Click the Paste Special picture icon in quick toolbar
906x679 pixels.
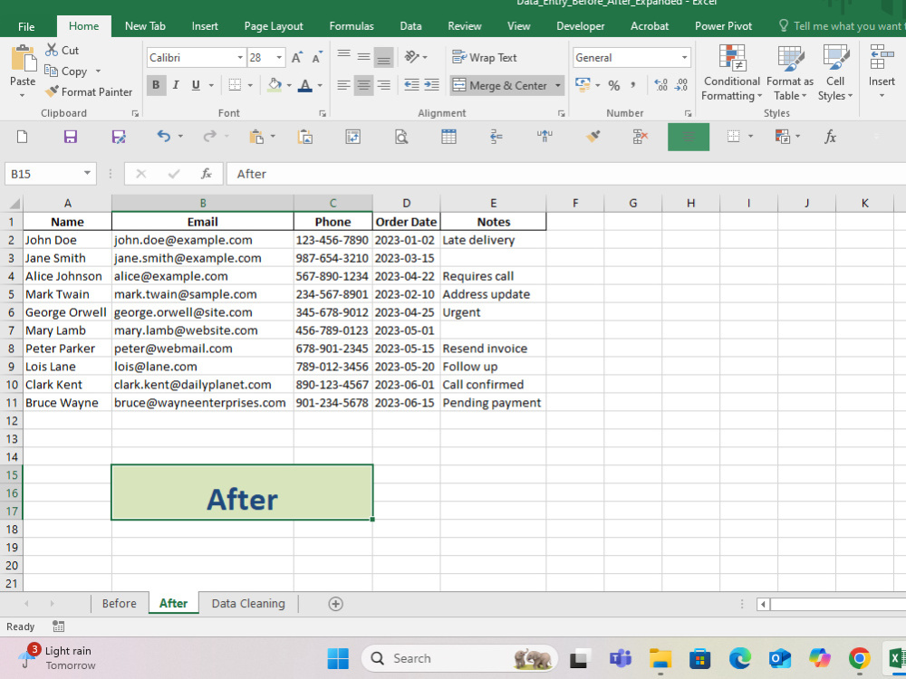click(x=305, y=137)
